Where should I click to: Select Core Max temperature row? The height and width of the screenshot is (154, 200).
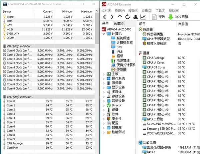48,148
